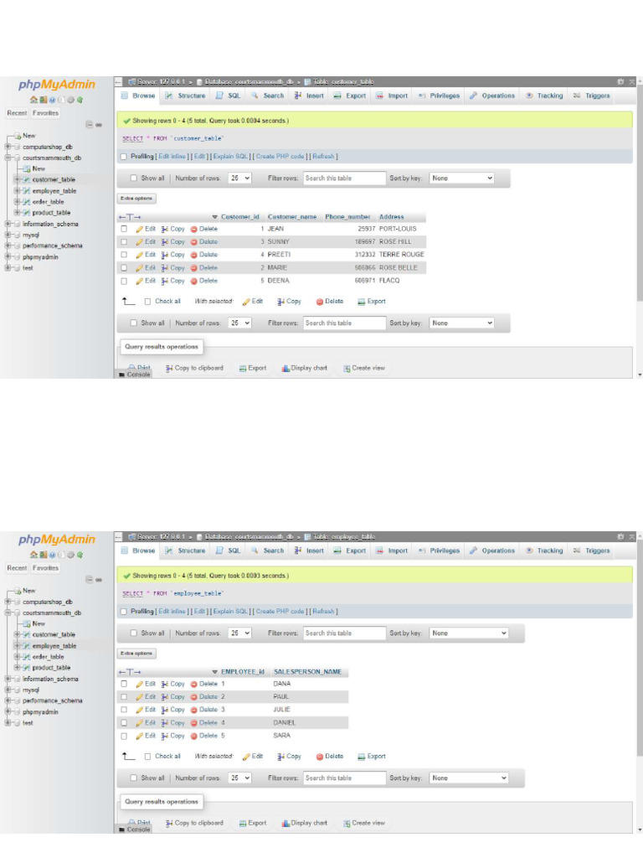Switch to Triggers tab in employee_table window

click(x=592, y=551)
